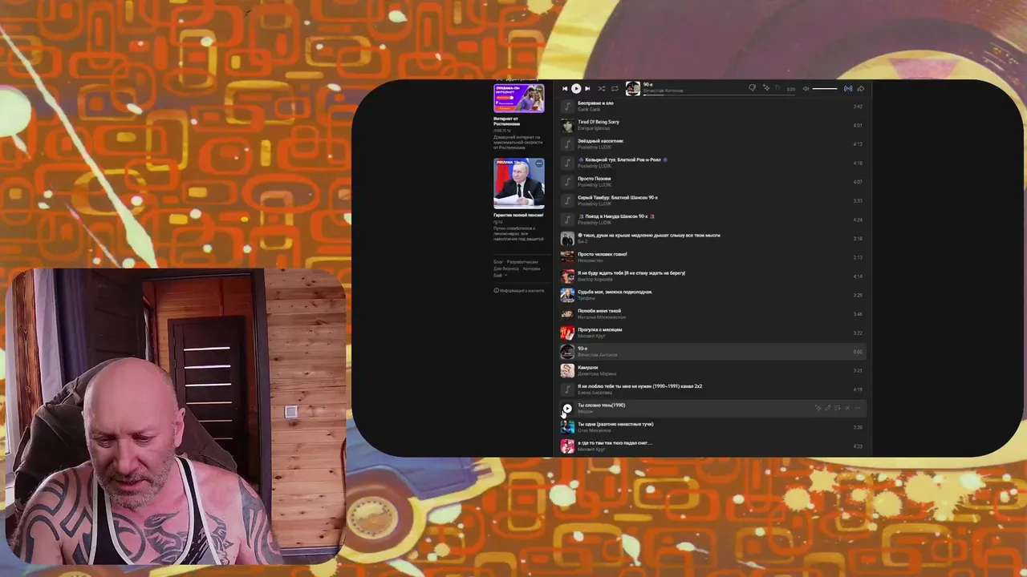Click the broadcast status icon in the player
The height and width of the screenshot is (577, 1027).
pos(848,89)
